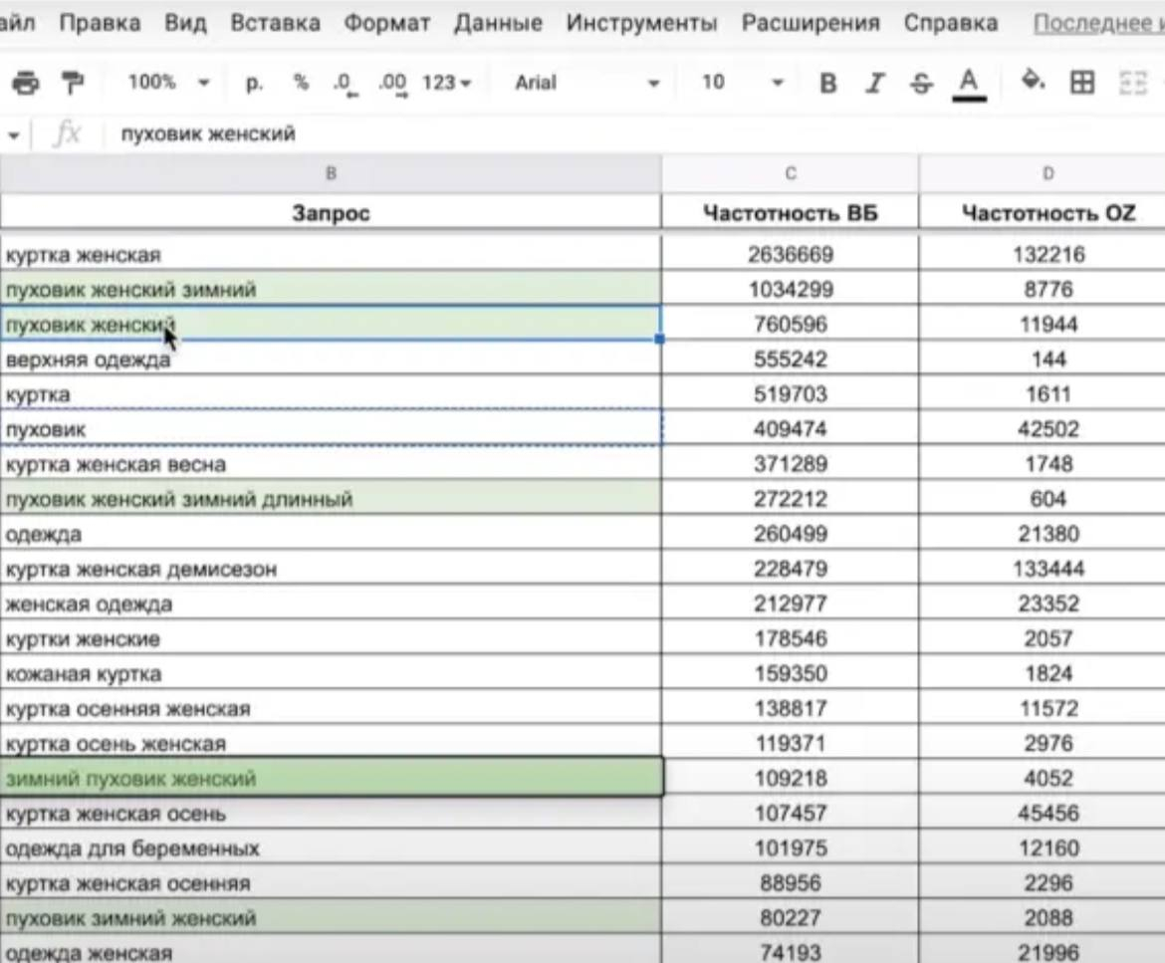Decrease decimal places
This screenshot has height=963, width=1165.
(346, 84)
